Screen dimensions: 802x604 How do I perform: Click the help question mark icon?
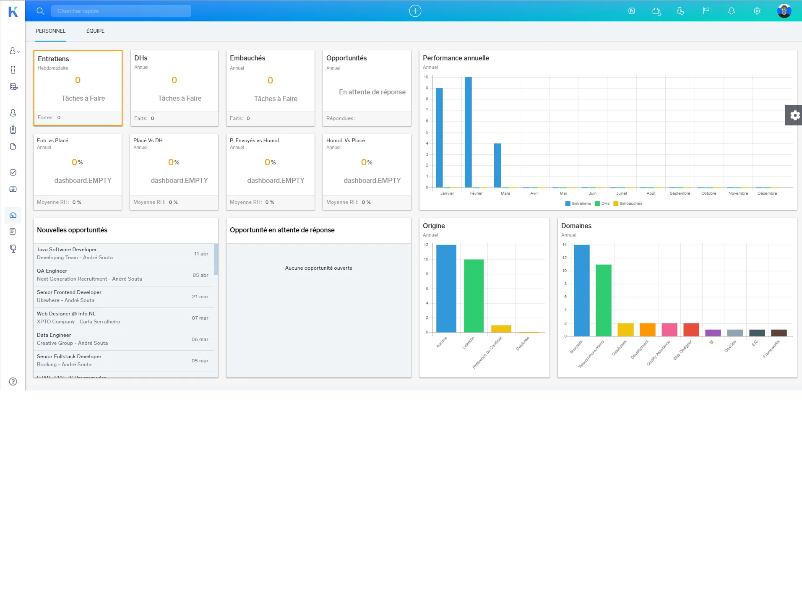13,381
